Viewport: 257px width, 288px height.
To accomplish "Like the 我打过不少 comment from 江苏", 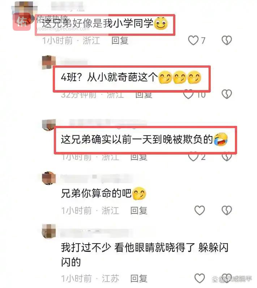I will (200, 278).
